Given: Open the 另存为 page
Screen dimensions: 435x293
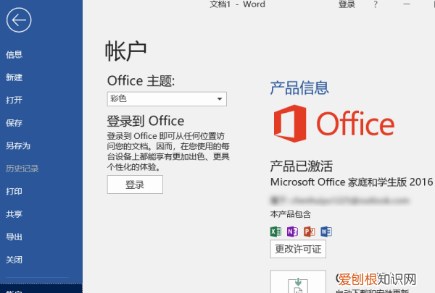Looking at the screenshot, I should click(x=18, y=145).
